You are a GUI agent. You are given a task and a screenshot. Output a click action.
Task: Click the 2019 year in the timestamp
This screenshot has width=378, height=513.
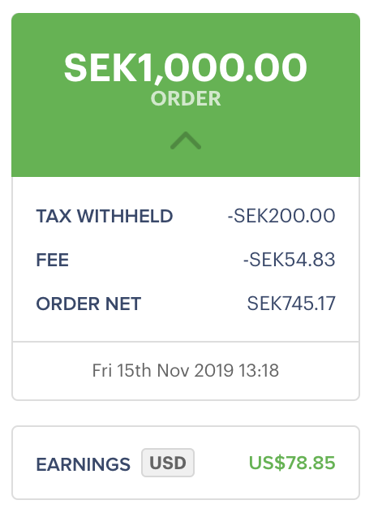[214, 370]
